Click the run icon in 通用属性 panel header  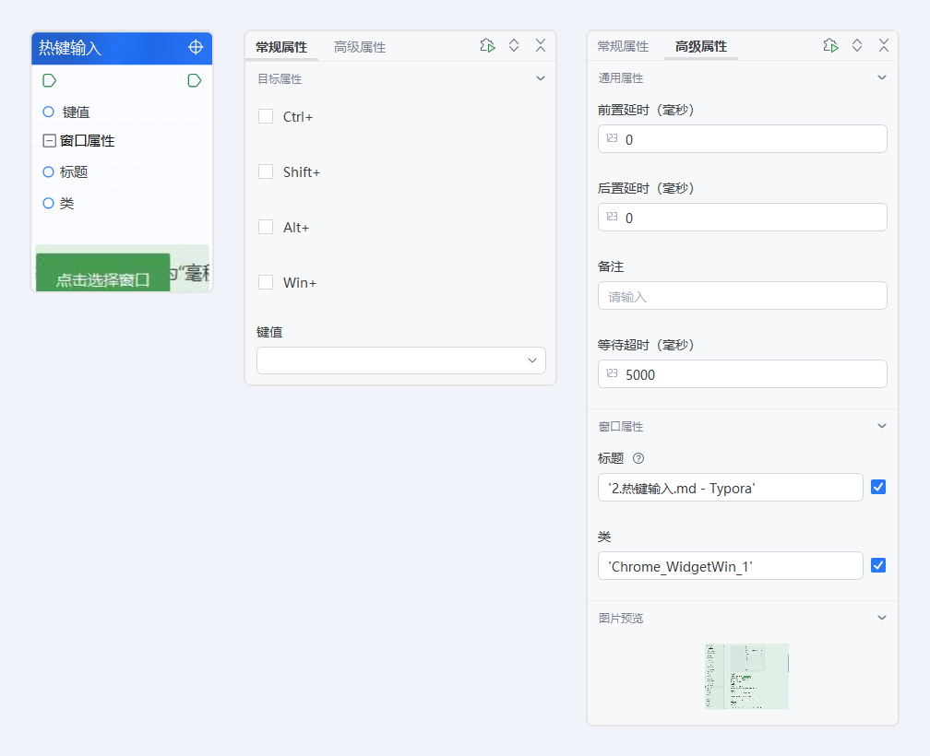pos(830,46)
